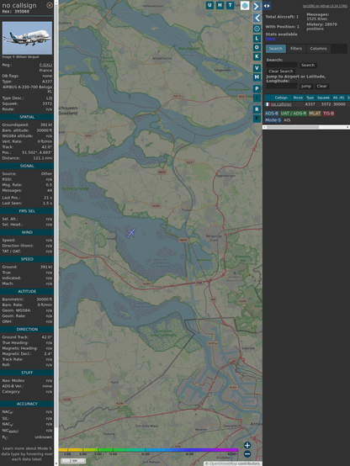Open the stats 'here' link
This screenshot has width=350, height=466.
tap(270, 39)
